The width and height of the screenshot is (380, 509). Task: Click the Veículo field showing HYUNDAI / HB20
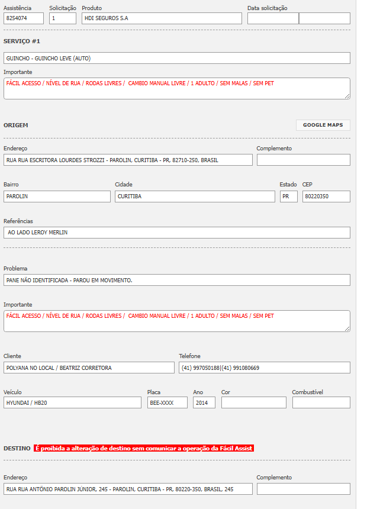[x=72, y=402]
